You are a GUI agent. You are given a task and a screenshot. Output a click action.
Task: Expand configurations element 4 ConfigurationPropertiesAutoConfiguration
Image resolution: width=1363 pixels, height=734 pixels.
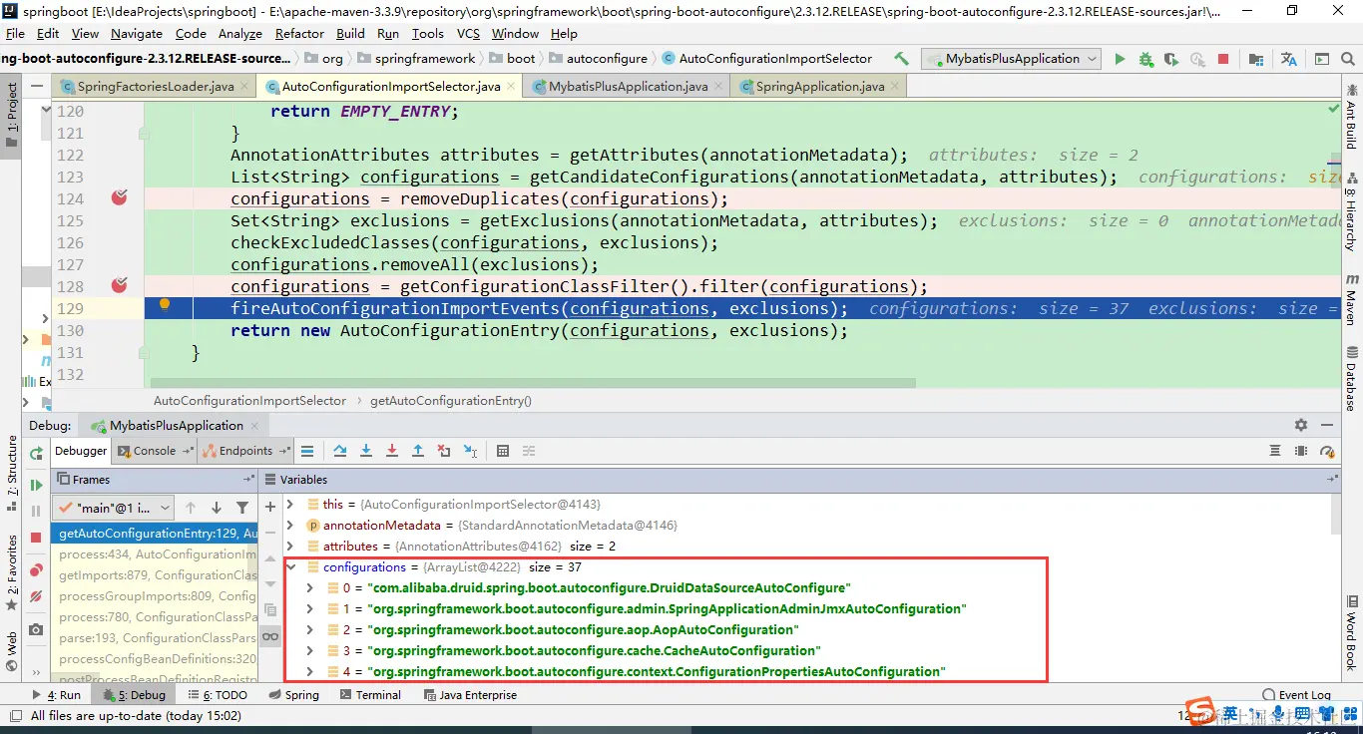coord(310,672)
